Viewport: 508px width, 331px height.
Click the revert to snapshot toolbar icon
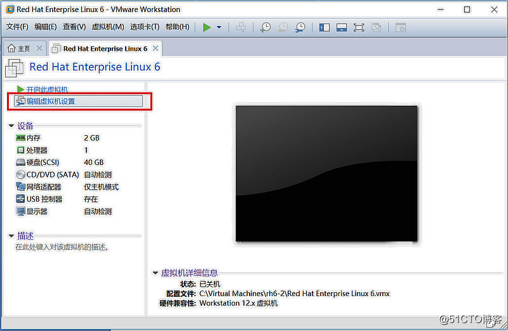[283, 27]
